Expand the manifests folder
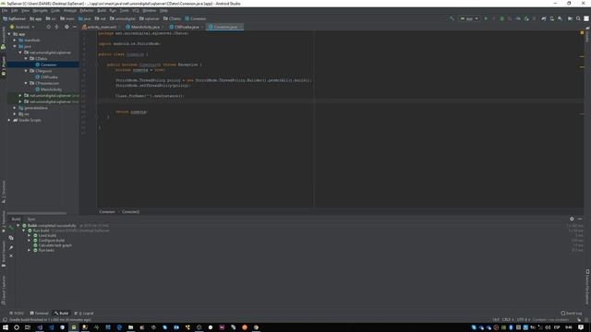 [x=15, y=40]
